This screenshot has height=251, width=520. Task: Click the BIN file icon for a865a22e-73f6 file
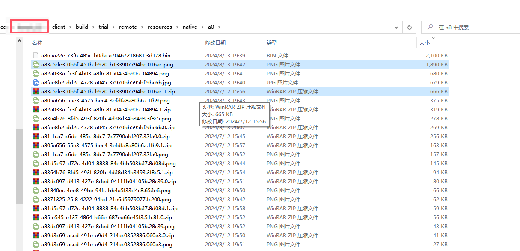[x=36, y=55]
